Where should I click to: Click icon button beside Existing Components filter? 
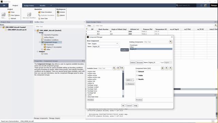click(171, 42)
